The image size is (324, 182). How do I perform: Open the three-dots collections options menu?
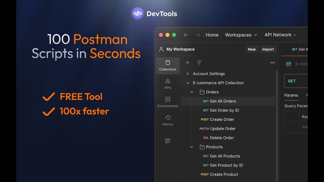272,63
